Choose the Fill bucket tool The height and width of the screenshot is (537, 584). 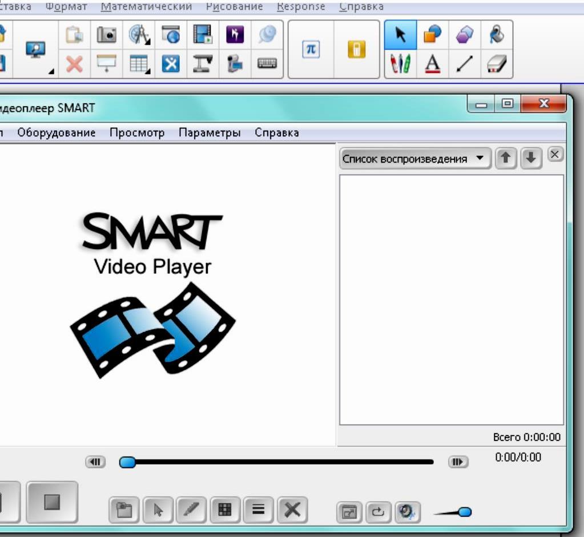(x=497, y=35)
